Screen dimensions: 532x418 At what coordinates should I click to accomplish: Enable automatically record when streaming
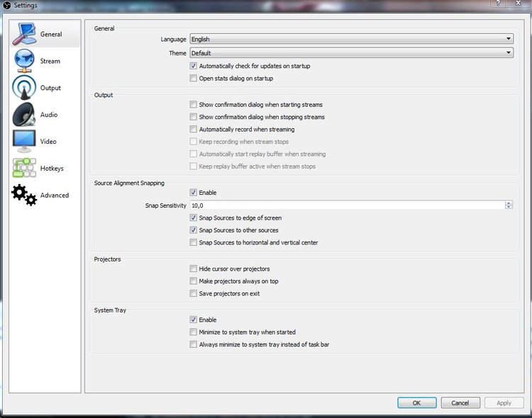point(194,129)
